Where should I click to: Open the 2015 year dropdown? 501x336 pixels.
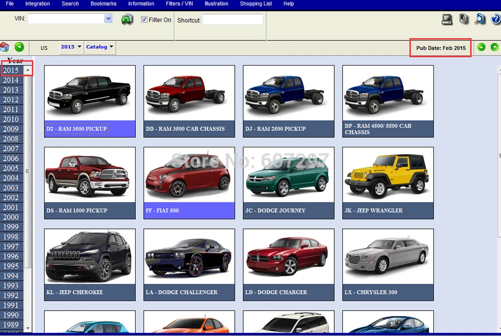click(71, 47)
